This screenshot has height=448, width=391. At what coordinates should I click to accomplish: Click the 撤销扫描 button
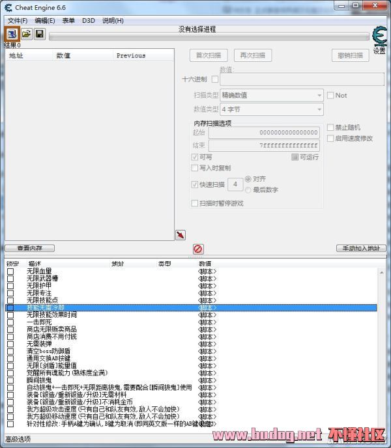(x=350, y=55)
